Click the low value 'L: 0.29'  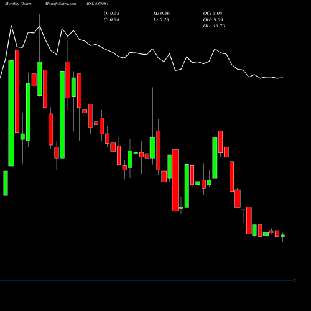click(161, 19)
